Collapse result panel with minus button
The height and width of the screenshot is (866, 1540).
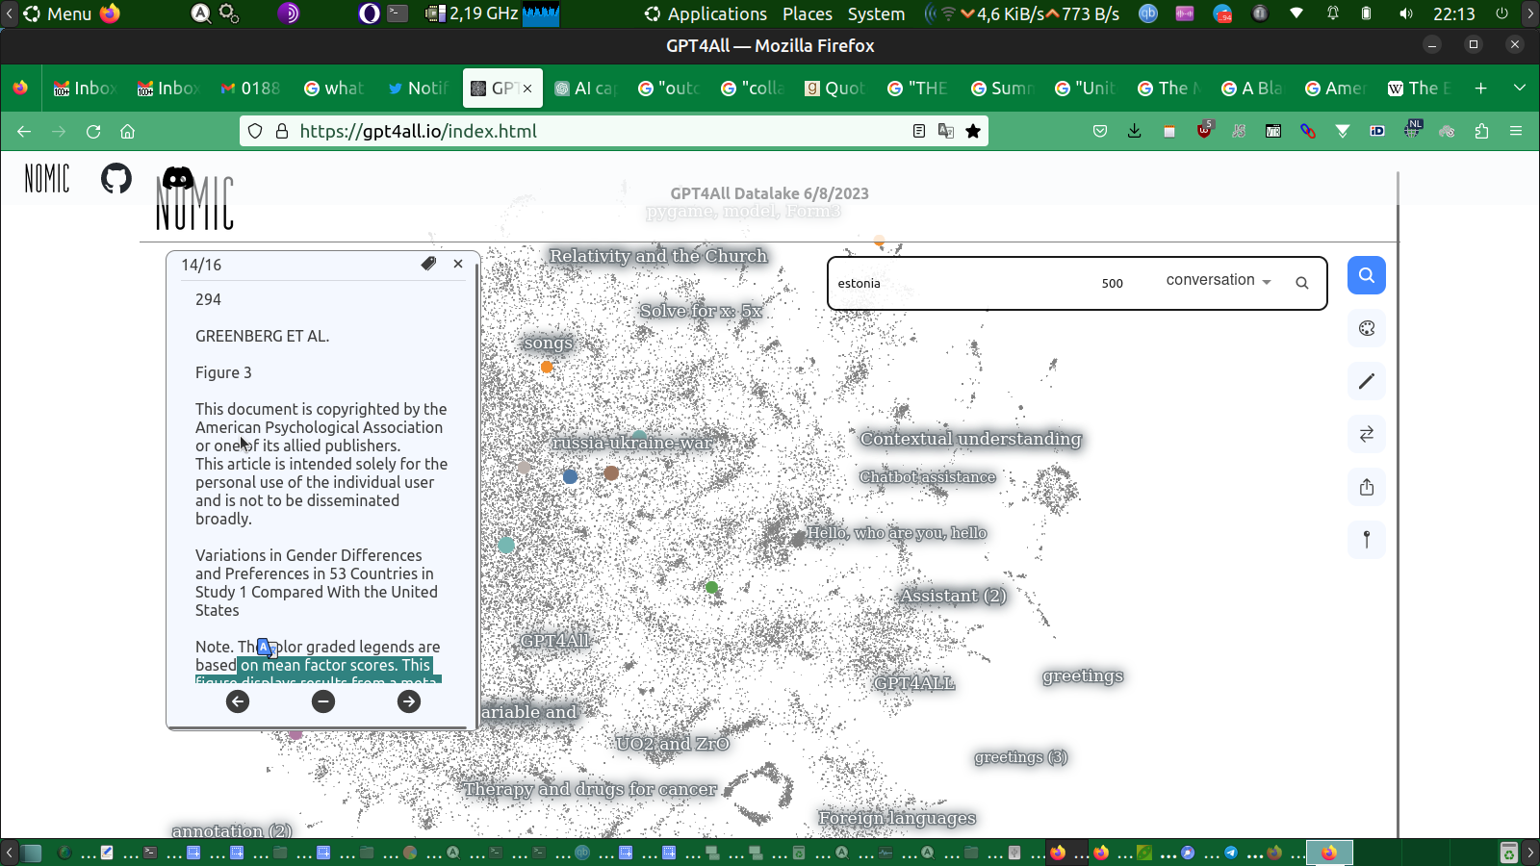coord(323,701)
